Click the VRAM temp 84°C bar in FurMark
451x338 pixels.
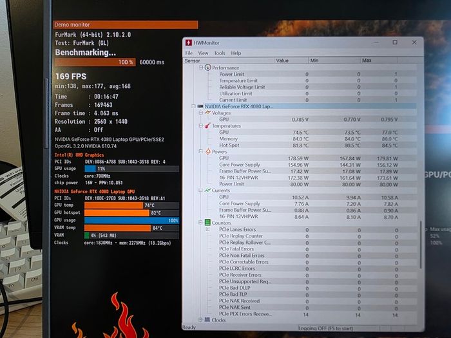point(131,228)
